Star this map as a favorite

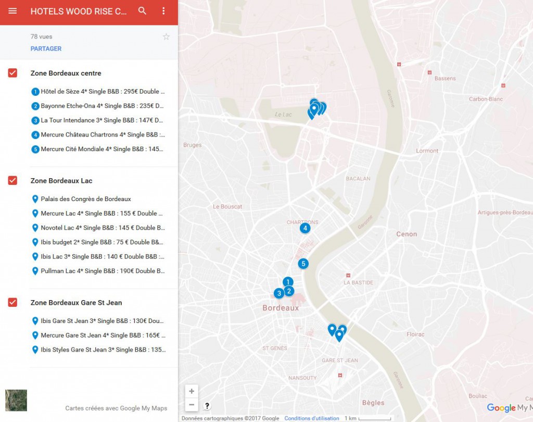point(166,37)
